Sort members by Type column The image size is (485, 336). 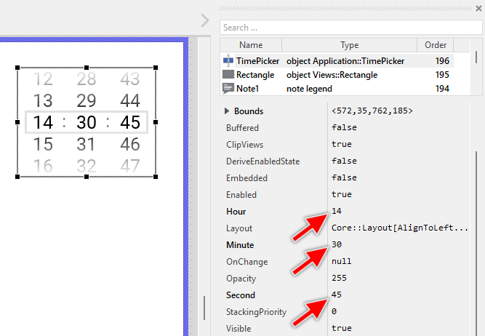[x=350, y=45]
